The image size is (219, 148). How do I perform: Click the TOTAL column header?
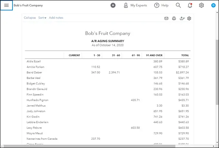pyautogui.click(x=185, y=55)
